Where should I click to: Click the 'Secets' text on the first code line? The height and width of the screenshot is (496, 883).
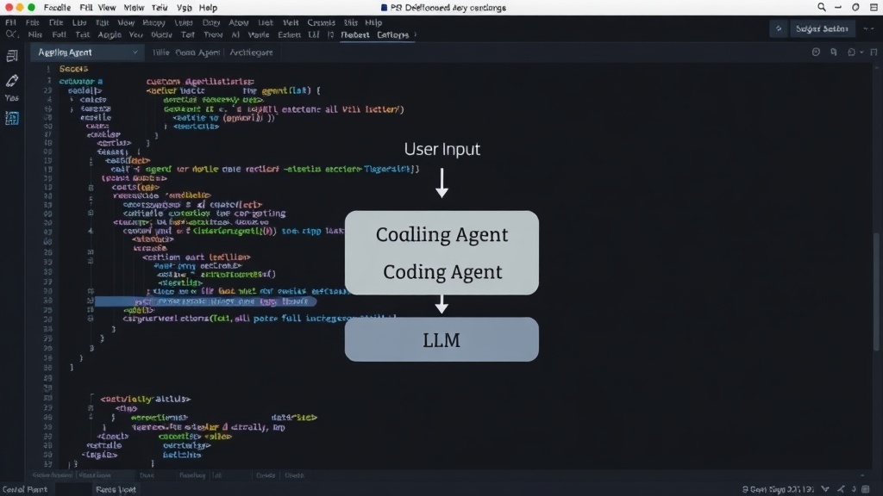coord(74,69)
